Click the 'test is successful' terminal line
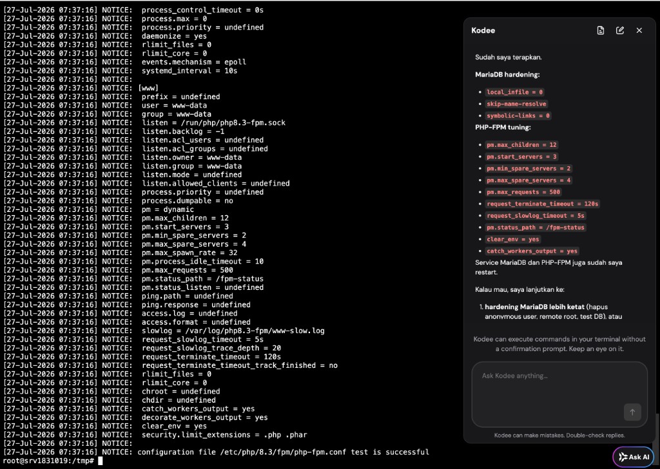This screenshot has width=660, height=469. click(216, 452)
